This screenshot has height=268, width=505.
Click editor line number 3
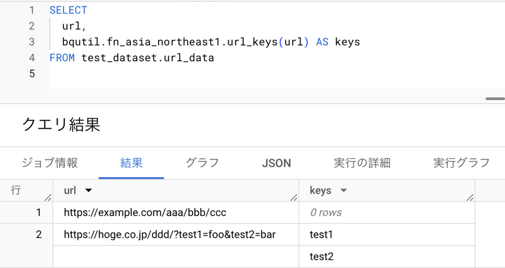[x=32, y=42]
